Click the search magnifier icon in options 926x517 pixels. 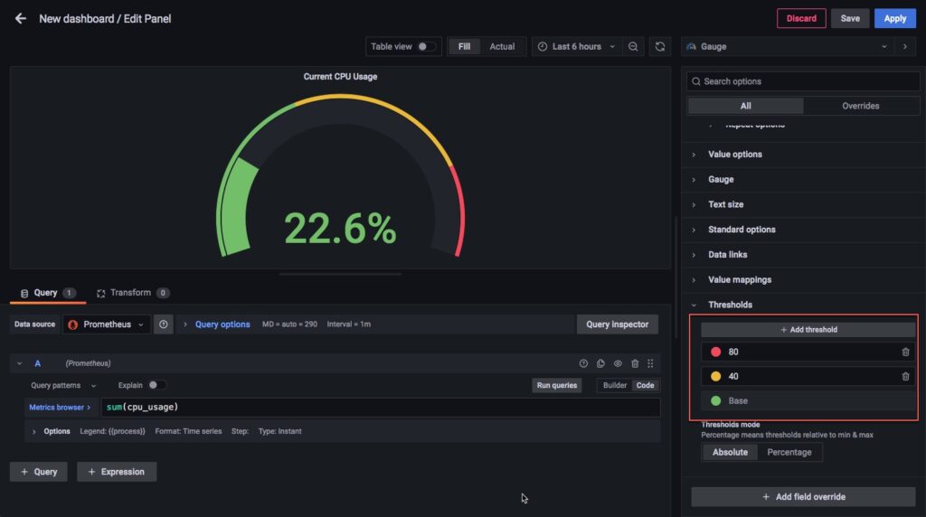click(x=696, y=81)
